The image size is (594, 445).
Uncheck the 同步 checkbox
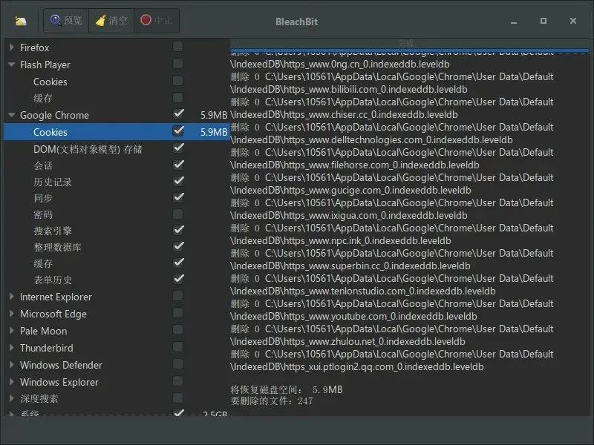point(178,197)
